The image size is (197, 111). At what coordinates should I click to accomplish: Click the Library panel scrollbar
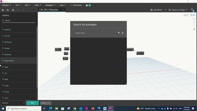click(x=37, y=57)
